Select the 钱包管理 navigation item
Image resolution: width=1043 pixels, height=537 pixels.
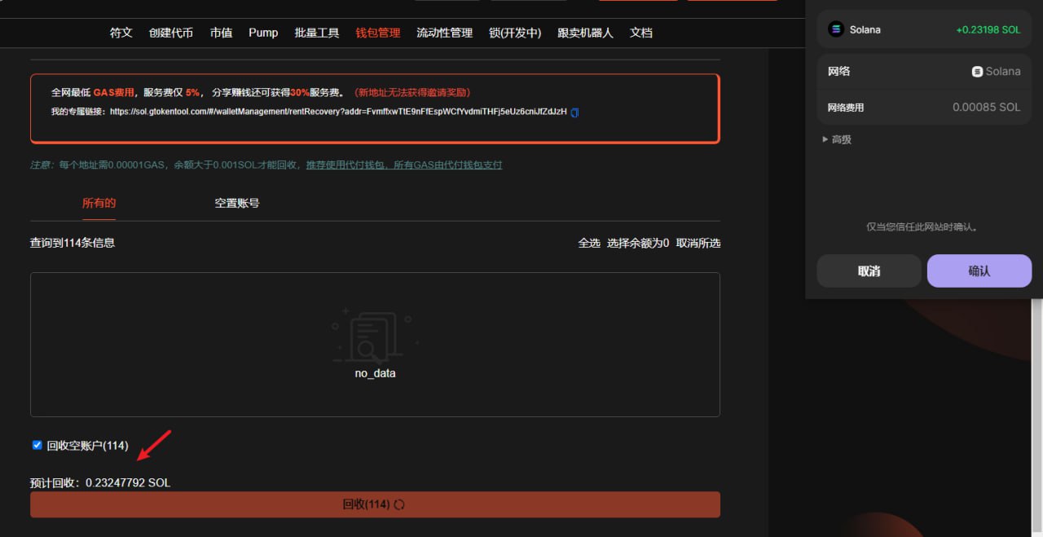coord(378,33)
